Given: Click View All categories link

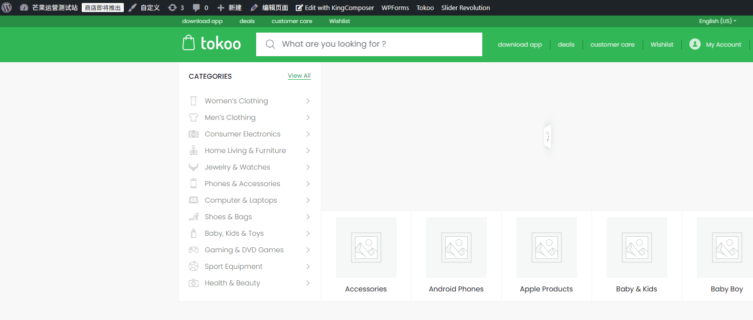Looking at the screenshot, I should point(299,76).
